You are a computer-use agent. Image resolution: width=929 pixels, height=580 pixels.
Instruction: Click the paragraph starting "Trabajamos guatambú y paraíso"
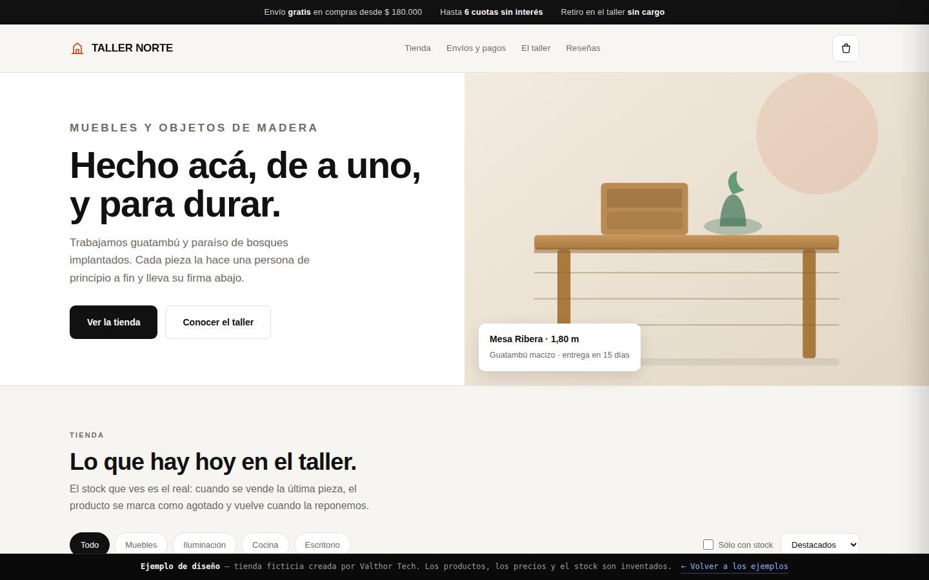point(190,260)
